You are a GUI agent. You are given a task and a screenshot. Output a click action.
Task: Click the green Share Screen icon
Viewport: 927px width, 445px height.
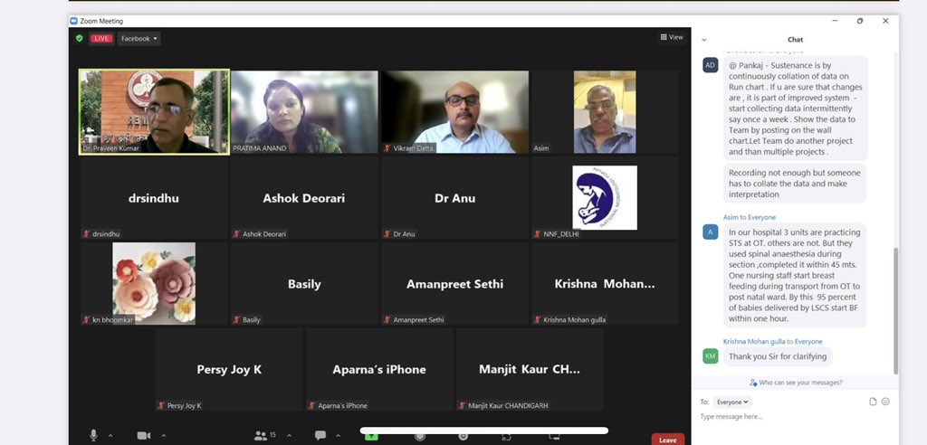click(370, 436)
